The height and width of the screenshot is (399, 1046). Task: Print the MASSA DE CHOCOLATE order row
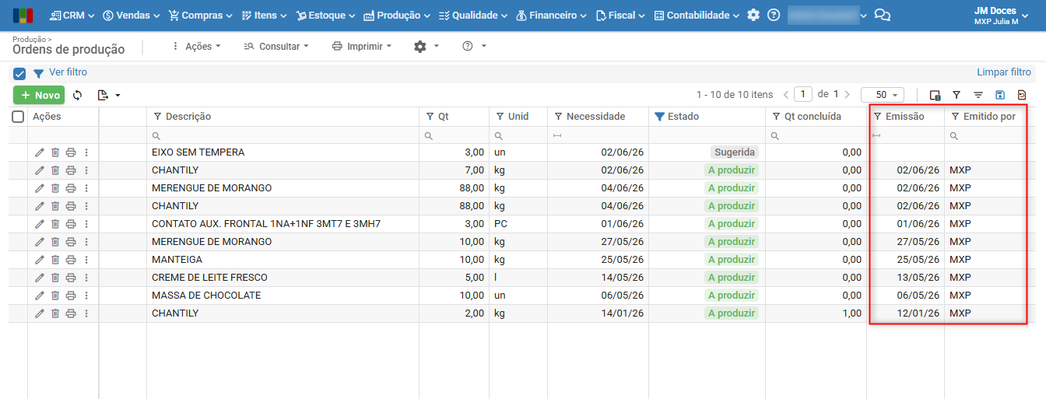(x=71, y=296)
